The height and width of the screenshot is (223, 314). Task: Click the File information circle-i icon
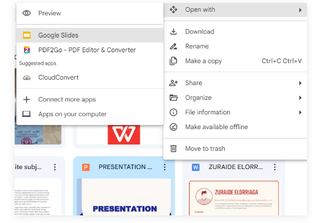[173, 112]
